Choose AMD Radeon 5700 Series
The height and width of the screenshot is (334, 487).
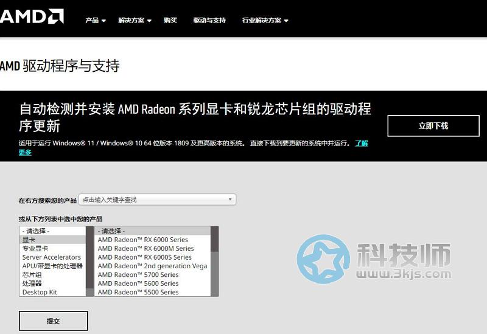pyautogui.click(x=153, y=274)
